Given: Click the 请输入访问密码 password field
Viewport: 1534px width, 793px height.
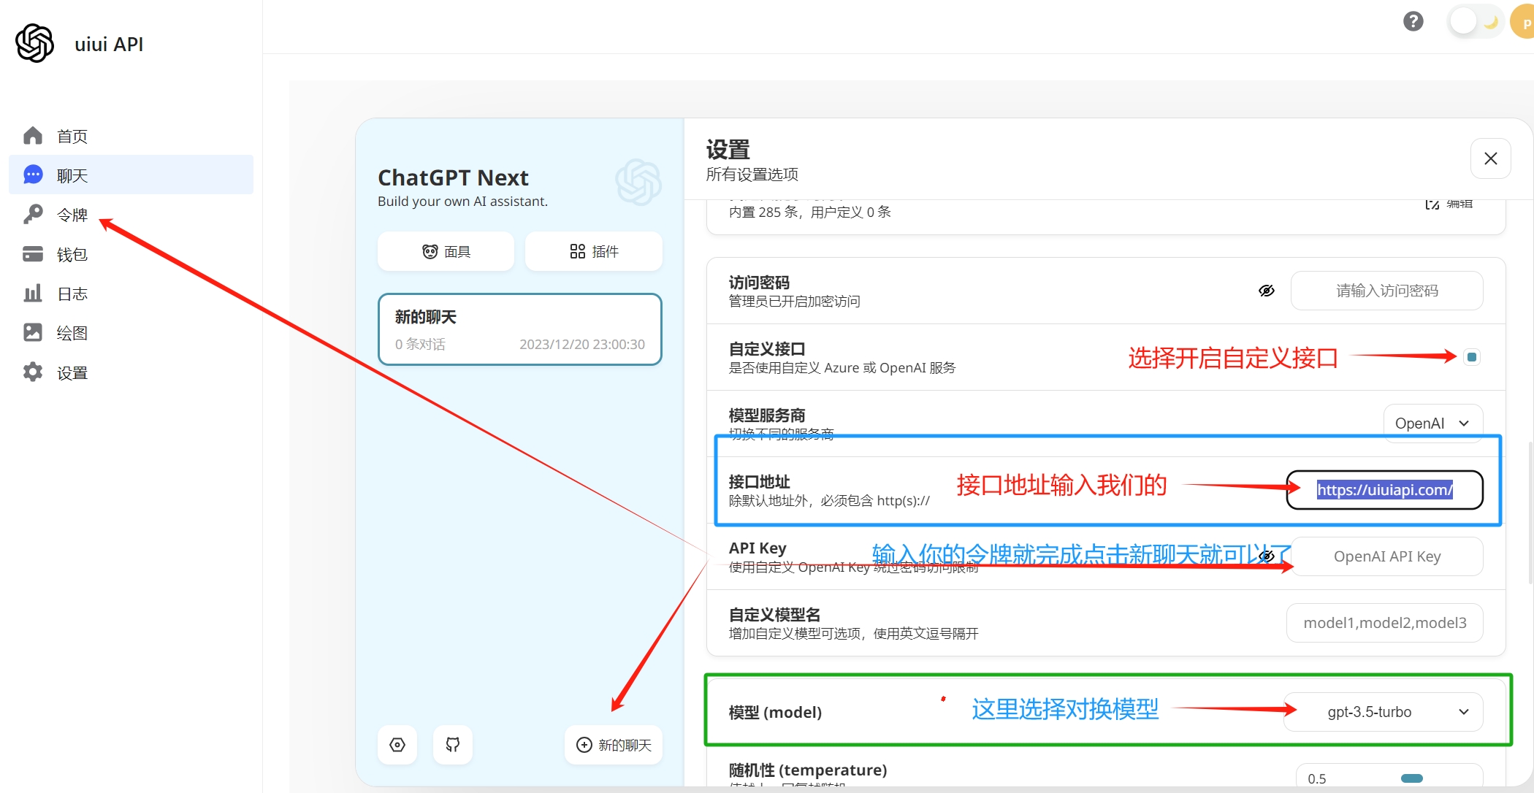Looking at the screenshot, I should 1386,291.
